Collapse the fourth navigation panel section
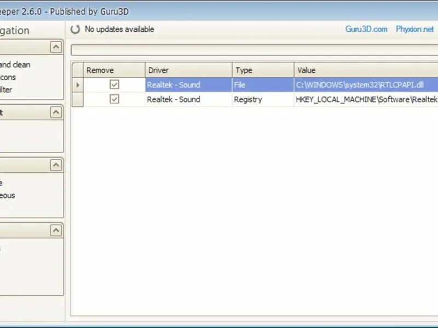Viewport: 438px width, 328px height. point(56,230)
